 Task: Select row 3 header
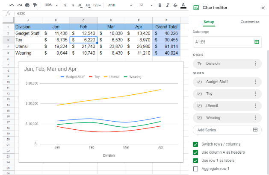coord(8,40)
